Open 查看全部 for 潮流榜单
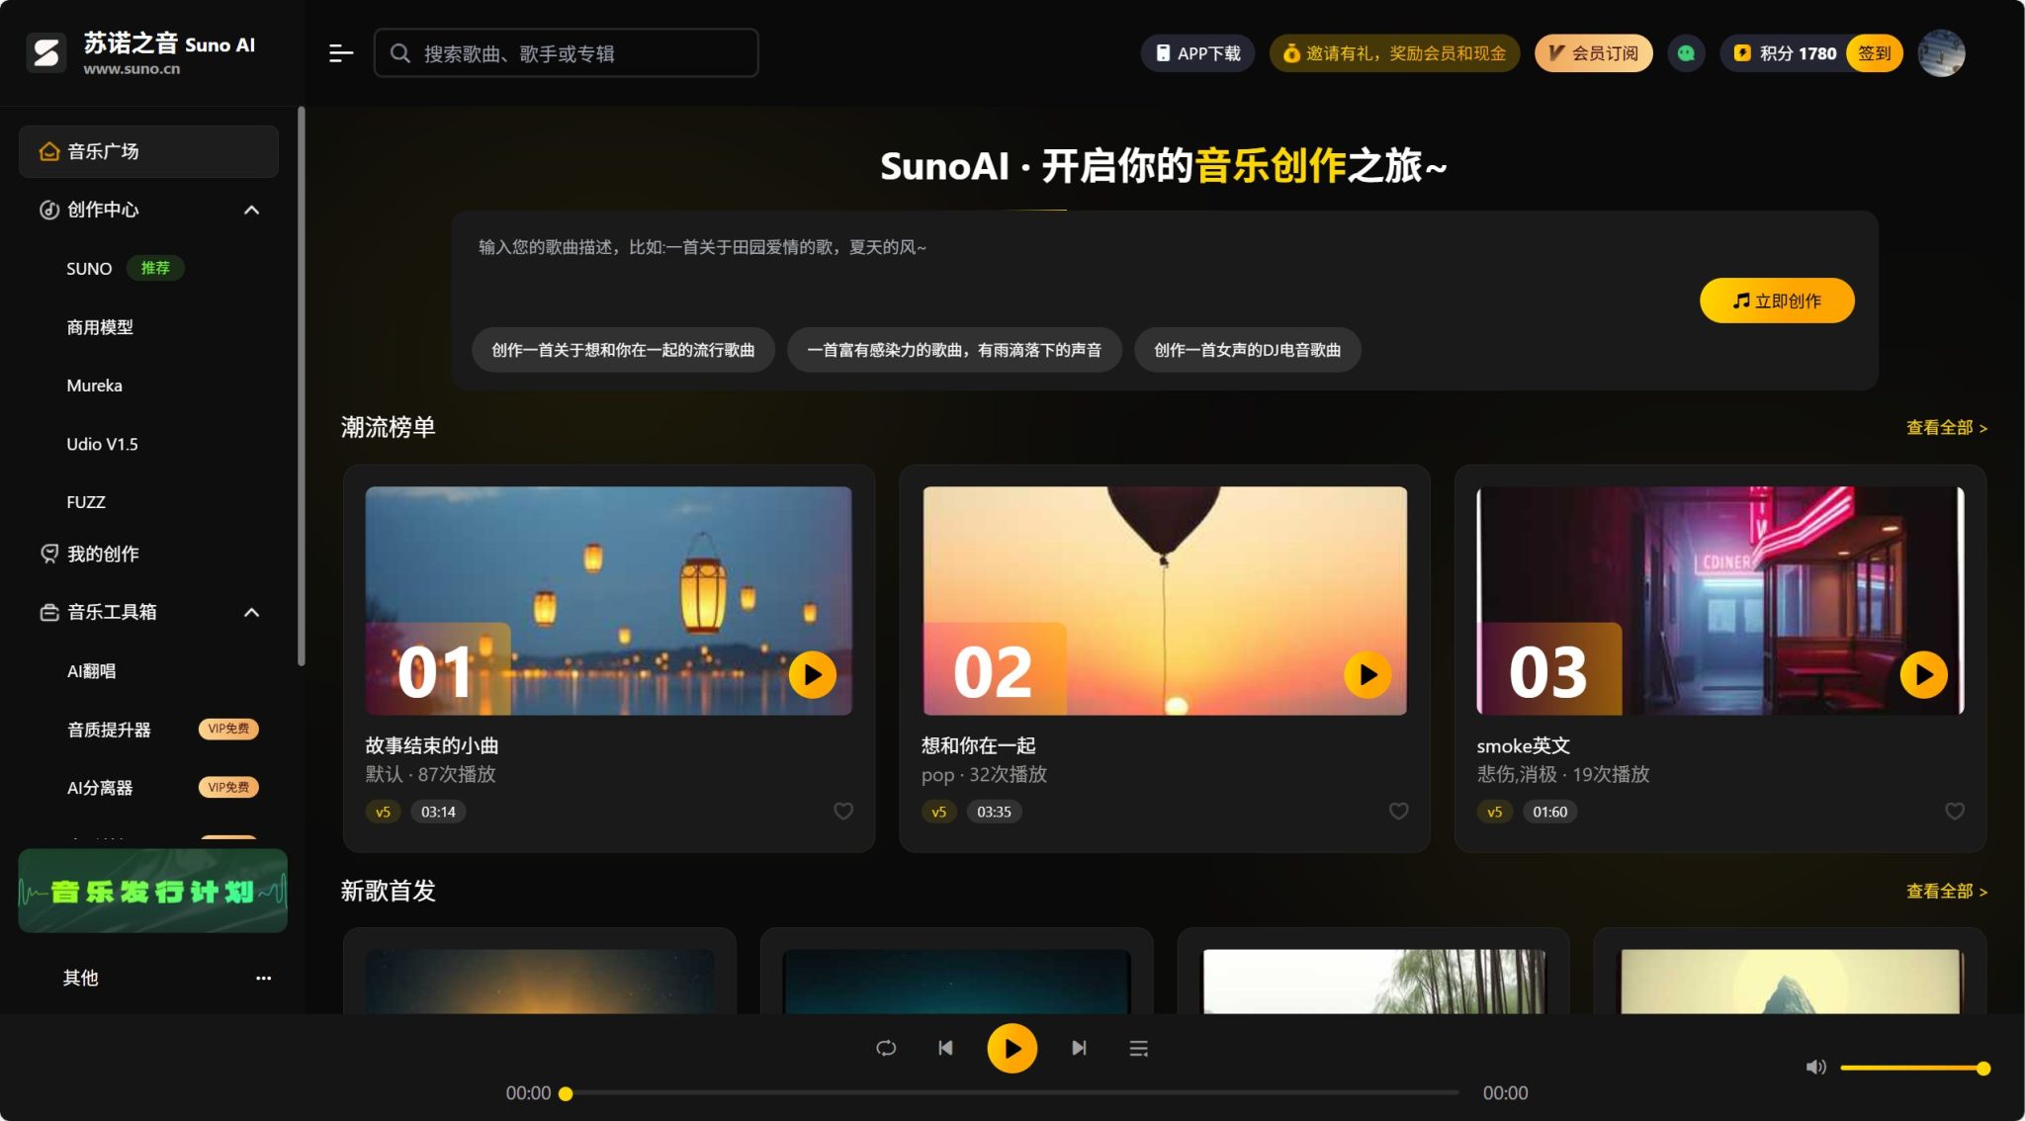2025x1121 pixels. tap(1945, 427)
